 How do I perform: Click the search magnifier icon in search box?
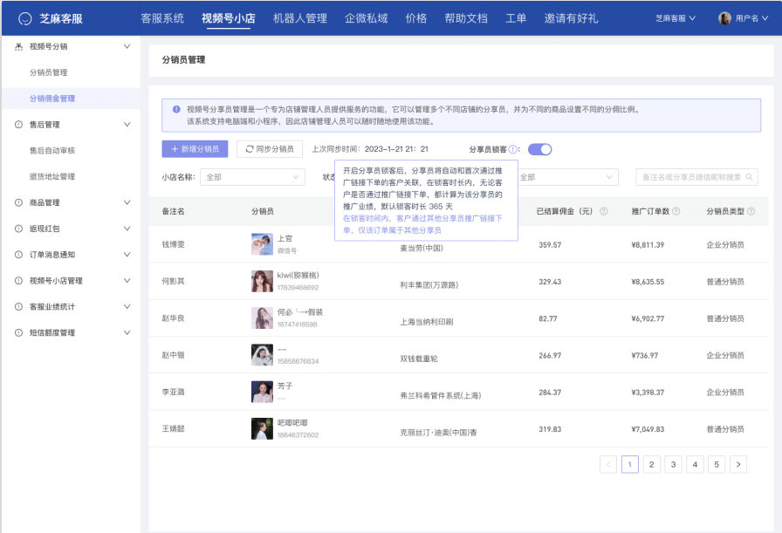(749, 177)
